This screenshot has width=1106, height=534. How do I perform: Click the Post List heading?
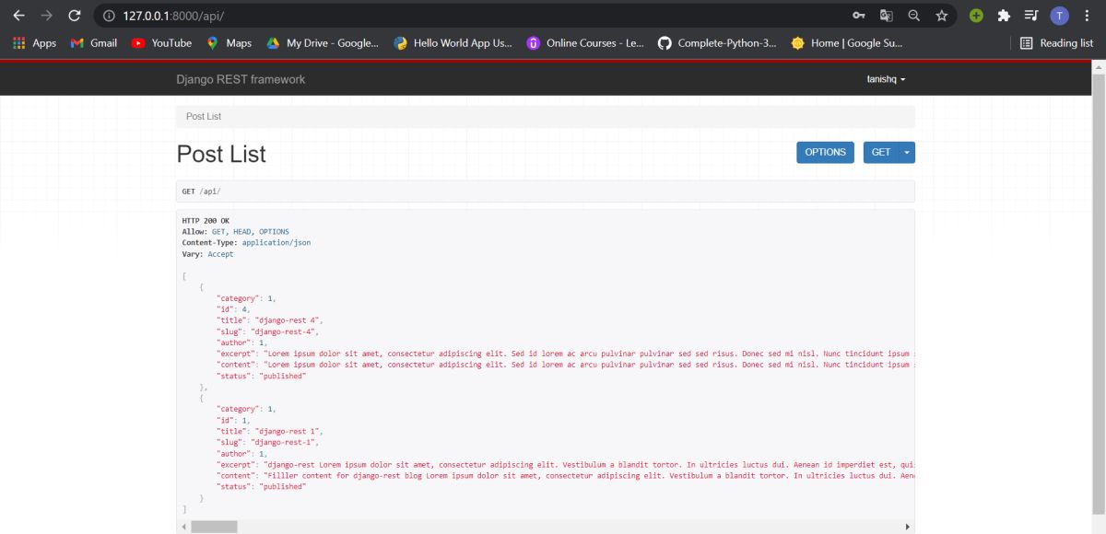click(221, 155)
